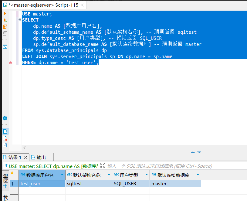Open the explain execution plan icon
The width and height of the screenshot is (247, 201).
5,33
